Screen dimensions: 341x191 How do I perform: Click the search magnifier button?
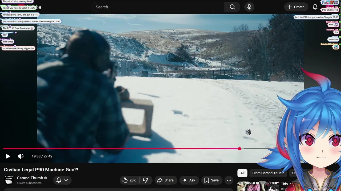point(232,7)
